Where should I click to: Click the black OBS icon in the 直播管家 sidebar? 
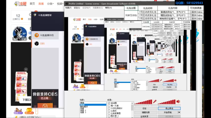[37, 44]
